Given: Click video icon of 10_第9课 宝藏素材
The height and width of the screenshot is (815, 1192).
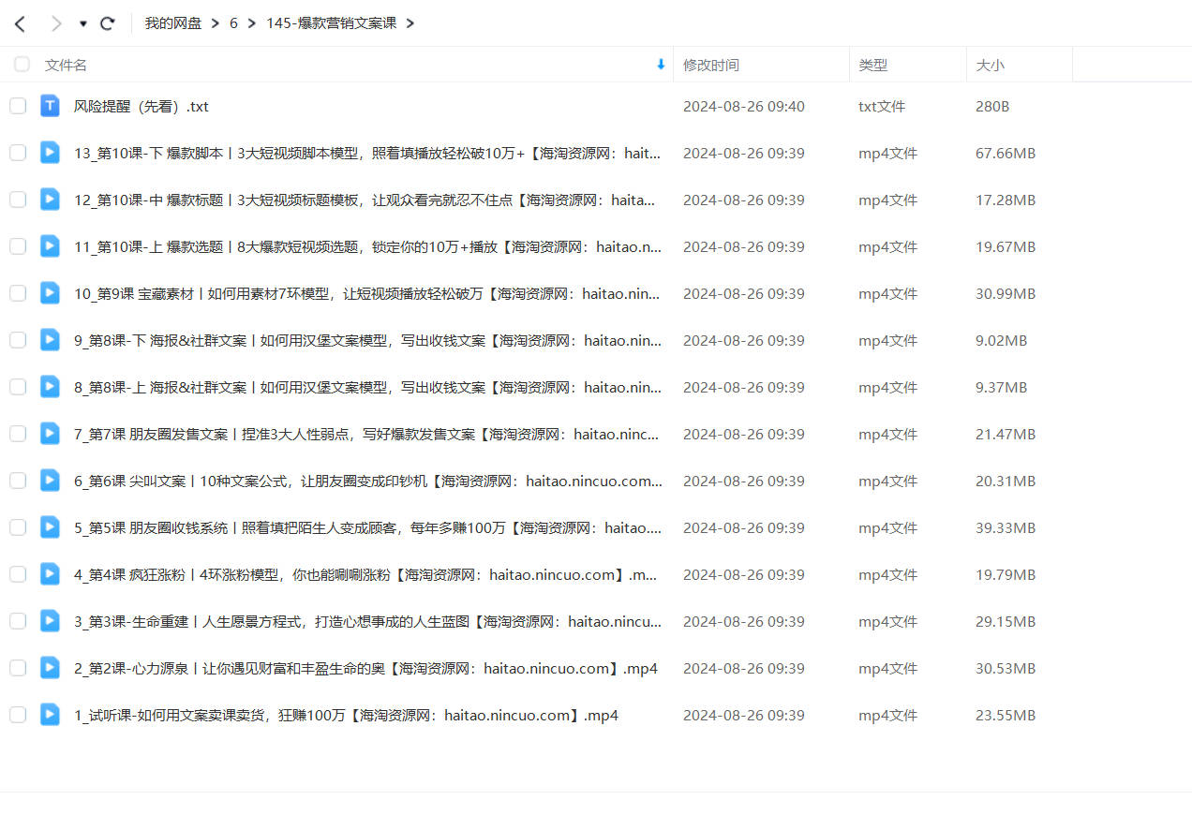Looking at the screenshot, I should 50,293.
